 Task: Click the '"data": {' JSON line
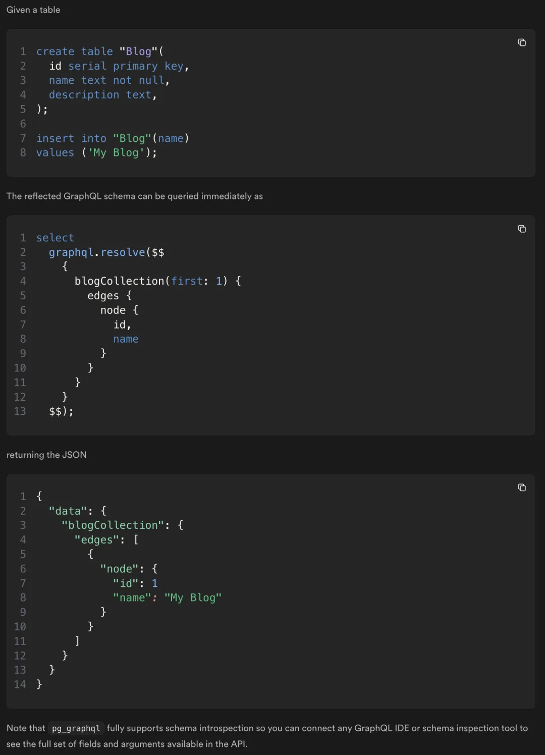coord(78,511)
